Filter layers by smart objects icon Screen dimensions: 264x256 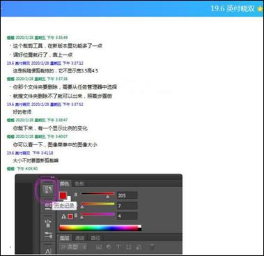[x=139, y=247]
